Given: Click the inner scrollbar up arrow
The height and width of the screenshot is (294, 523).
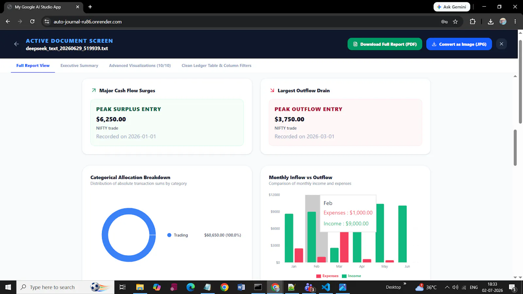Looking at the screenshot, I should tap(515, 76).
